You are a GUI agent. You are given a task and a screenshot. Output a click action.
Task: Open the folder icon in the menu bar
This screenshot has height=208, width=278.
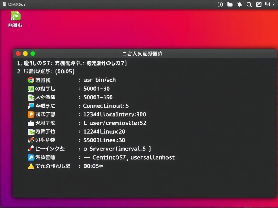tap(230, 5)
